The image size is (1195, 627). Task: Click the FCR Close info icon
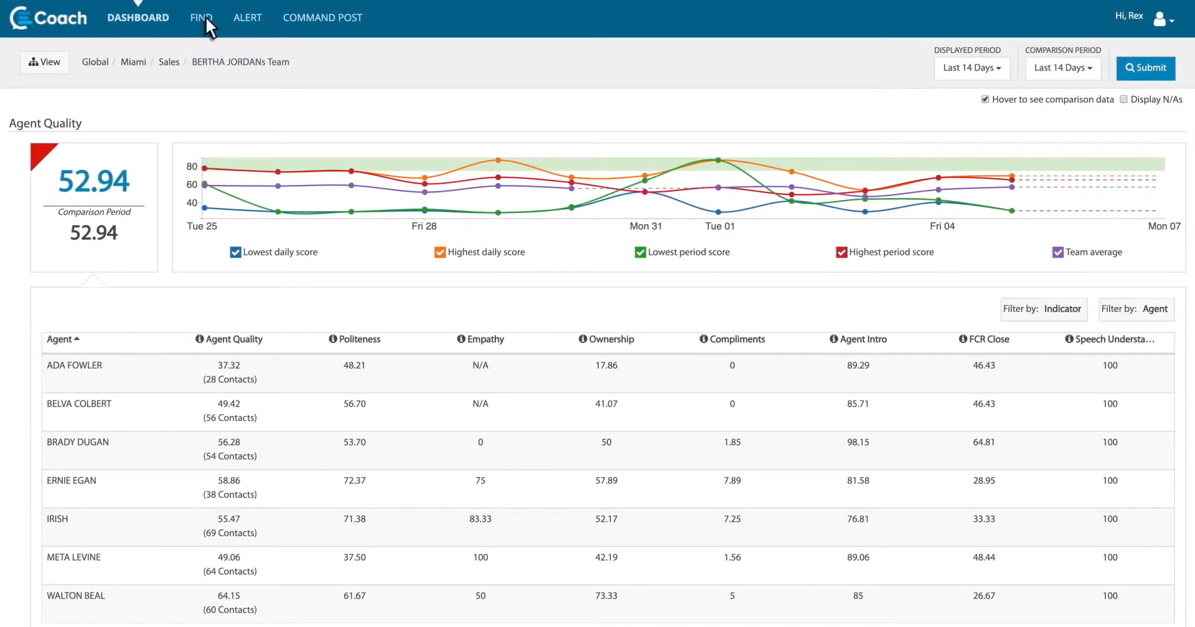tap(963, 339)
